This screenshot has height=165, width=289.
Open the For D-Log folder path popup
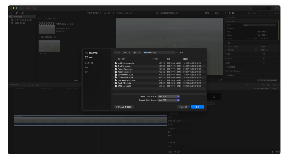pos(159,53)
